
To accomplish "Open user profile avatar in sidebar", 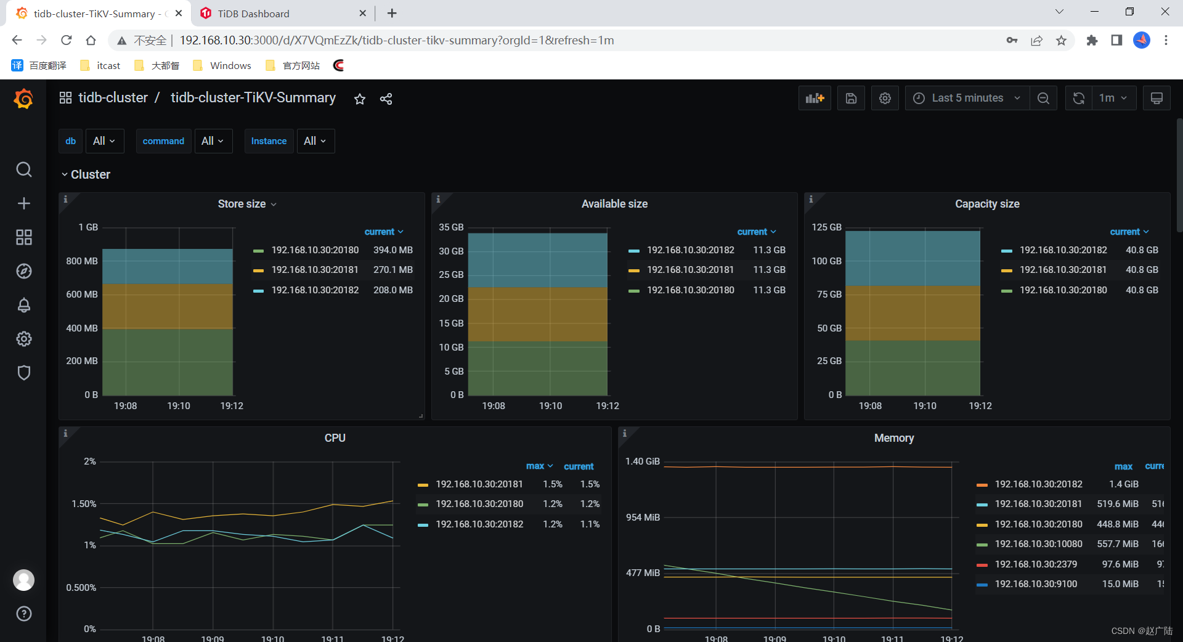I will 23,580.
